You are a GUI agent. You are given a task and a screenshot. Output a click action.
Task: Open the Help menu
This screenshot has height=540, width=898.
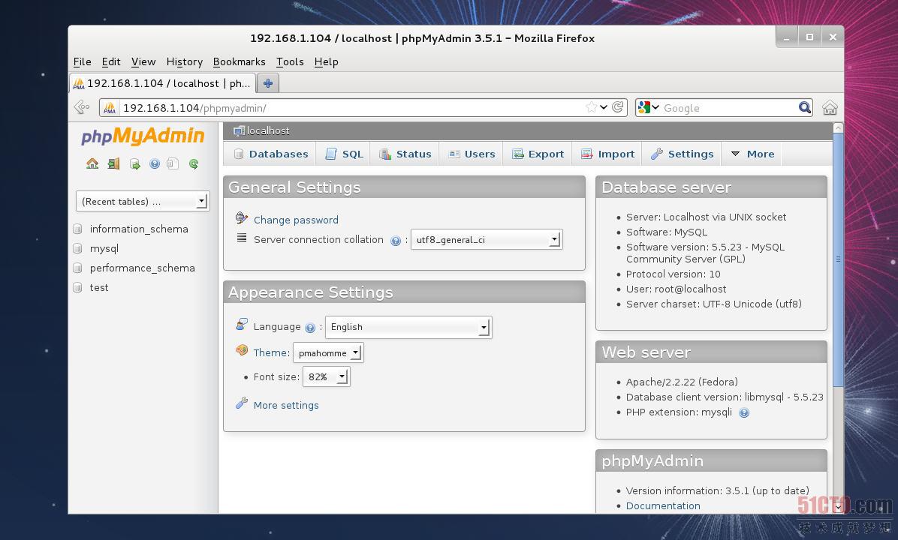point(327,61)
